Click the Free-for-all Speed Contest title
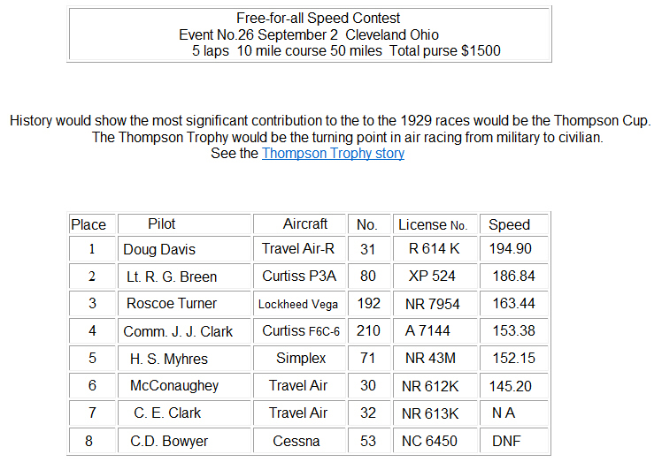The image size is (662, 462). 319,19
